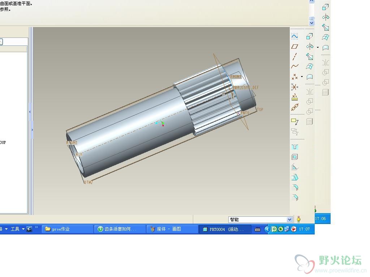Image resolution: width=370 pixels, height=277 pixels.
Task: Expand the Revolve tool flyout arrow
Action: coord(318,47)
